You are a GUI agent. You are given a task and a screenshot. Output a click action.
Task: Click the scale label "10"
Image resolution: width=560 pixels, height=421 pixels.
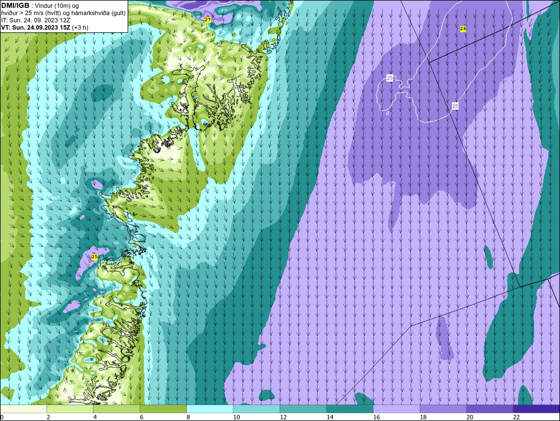tap(236, 417)
